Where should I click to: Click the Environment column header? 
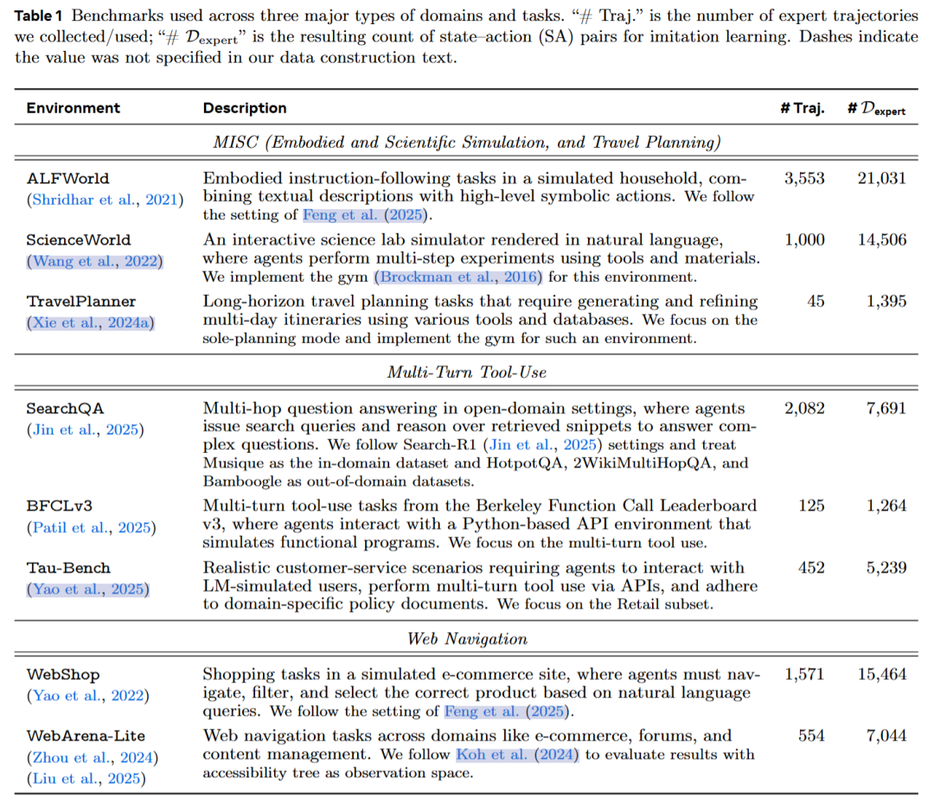(x=73, y=108)
